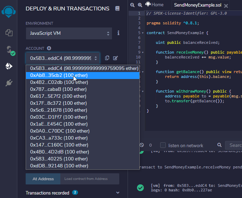The image size is (242, 198).
Task: Fold the receiveMoney function at line 9
Action: click(x=143, y=52)
